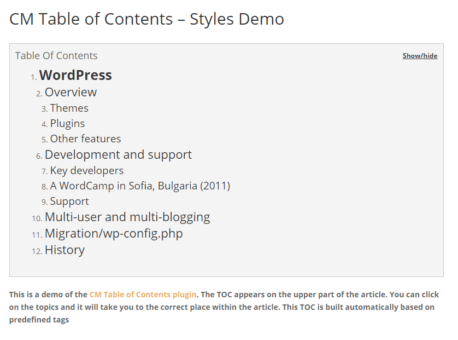Open the Migration/wp-config.php section
The image size is (458, 340).
[114, 234]
